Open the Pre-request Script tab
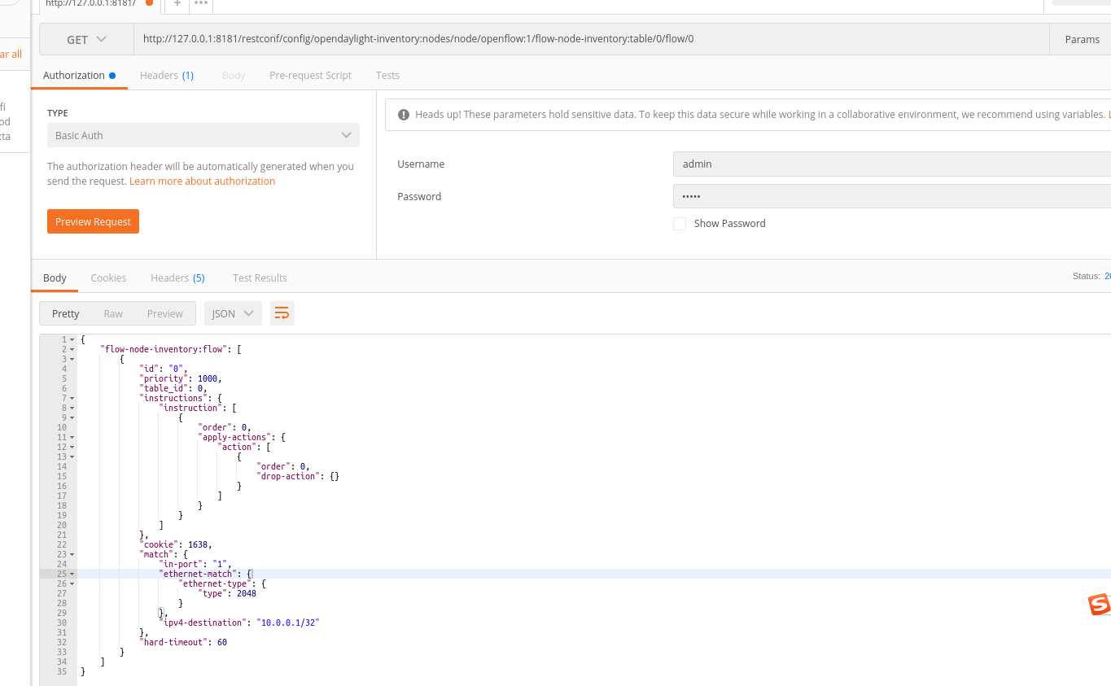Viewport: 1111px width, 686px height. [310, 75]
